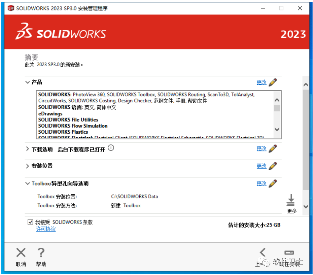Click the info icon beside 后台下载程序已打开

coord(111,148)
